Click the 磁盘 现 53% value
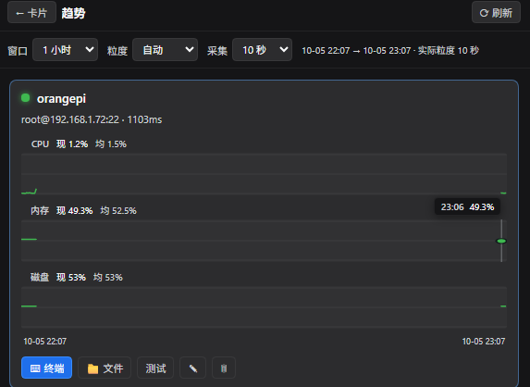The image size is (530, 387). tap(71, 278)
